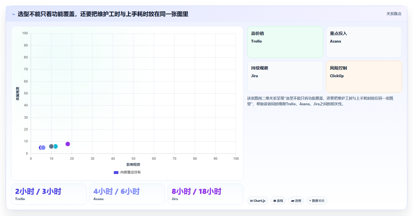
Task: Click the Chart.js tag chip
Action: pyautogui.click(x=258, y=201)
